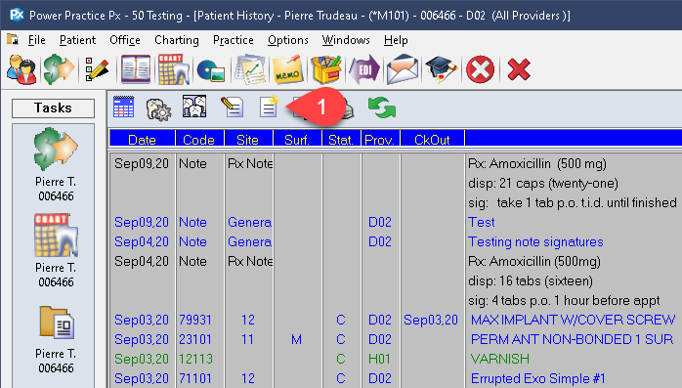This screenshot has height=388, width=682.
Task: Click provider H01 cell in VARNISH row
Action: pos(380,359)
